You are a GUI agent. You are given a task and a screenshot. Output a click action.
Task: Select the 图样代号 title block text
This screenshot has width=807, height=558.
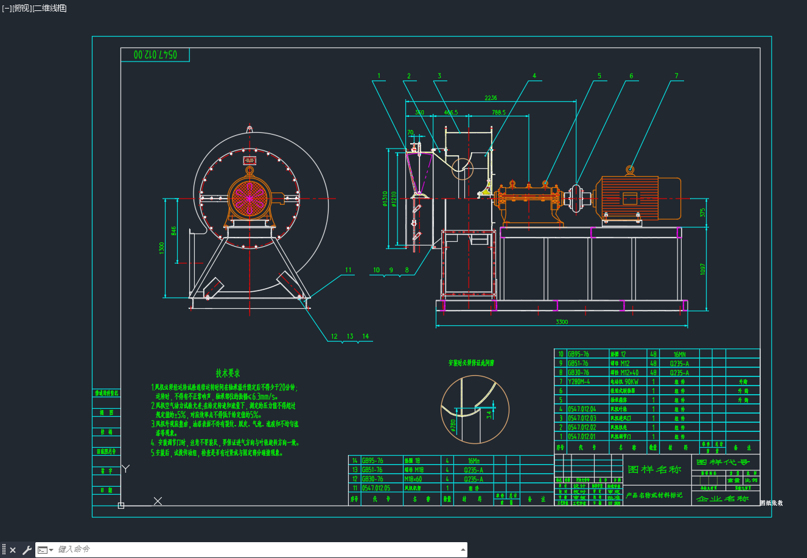point(724,462)
